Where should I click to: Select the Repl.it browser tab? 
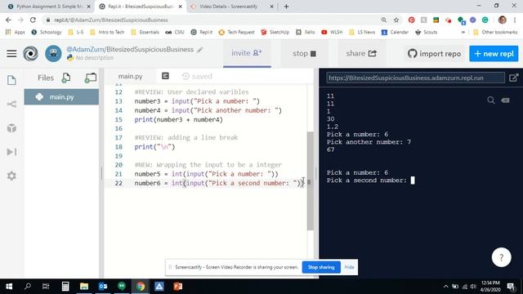point(141,7)
